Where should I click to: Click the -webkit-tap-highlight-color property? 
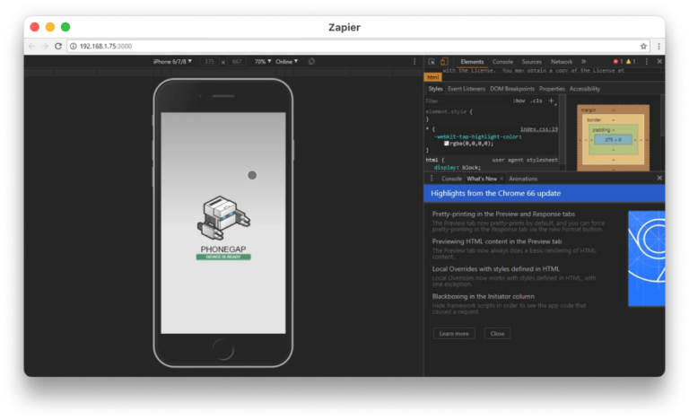coord(477,136)
